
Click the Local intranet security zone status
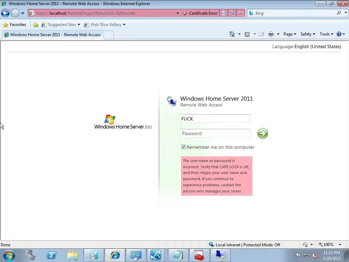click(244, 245)
